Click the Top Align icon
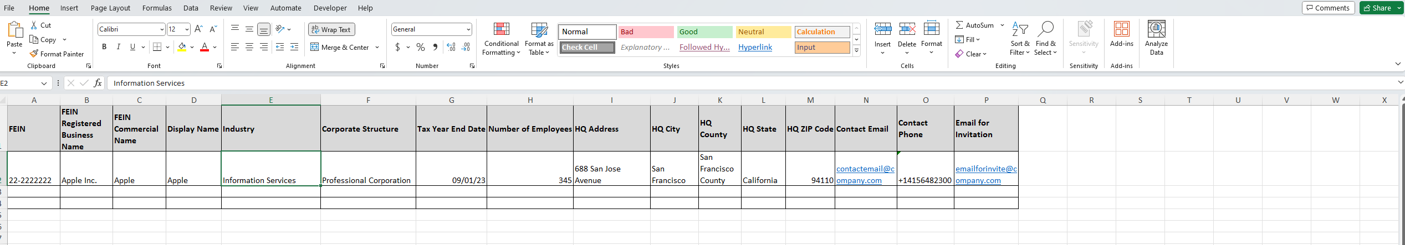Screen dimensions: 1405x245 pyautogui.click(x=235, y=29)
